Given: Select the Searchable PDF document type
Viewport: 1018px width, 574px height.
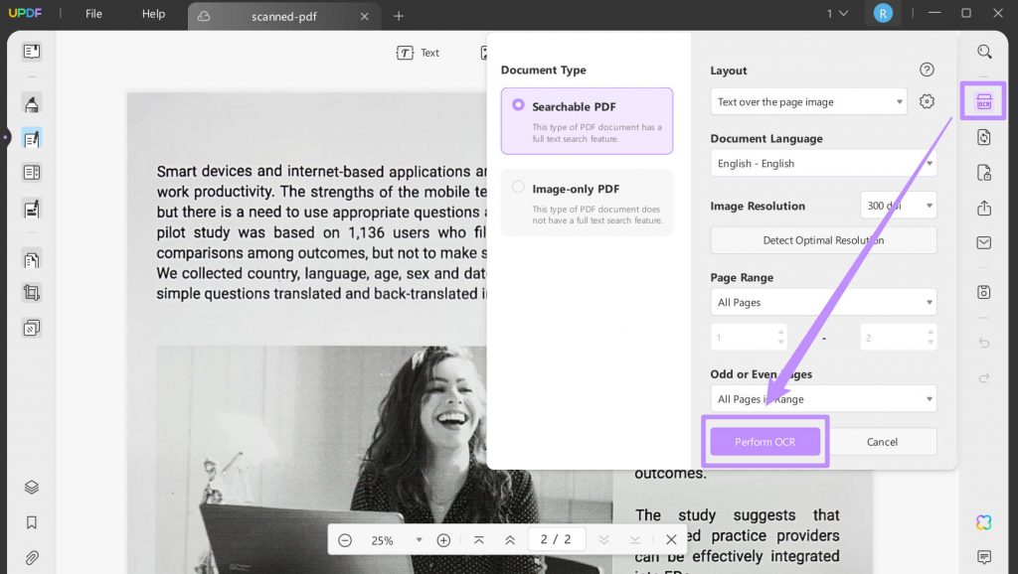Looking at the screenshot, I should click(x=587, y=120).
